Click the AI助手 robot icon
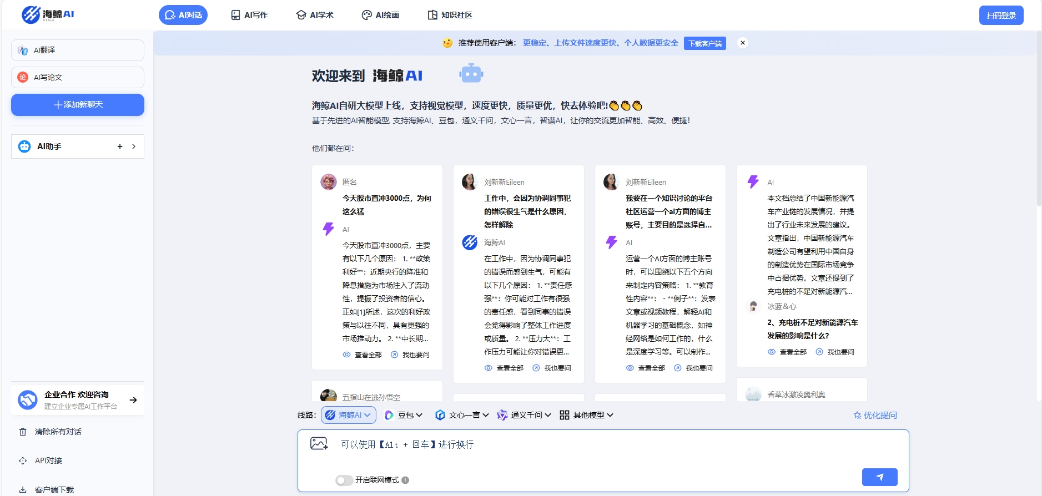 pyautogui.click(x=24, y=146)
